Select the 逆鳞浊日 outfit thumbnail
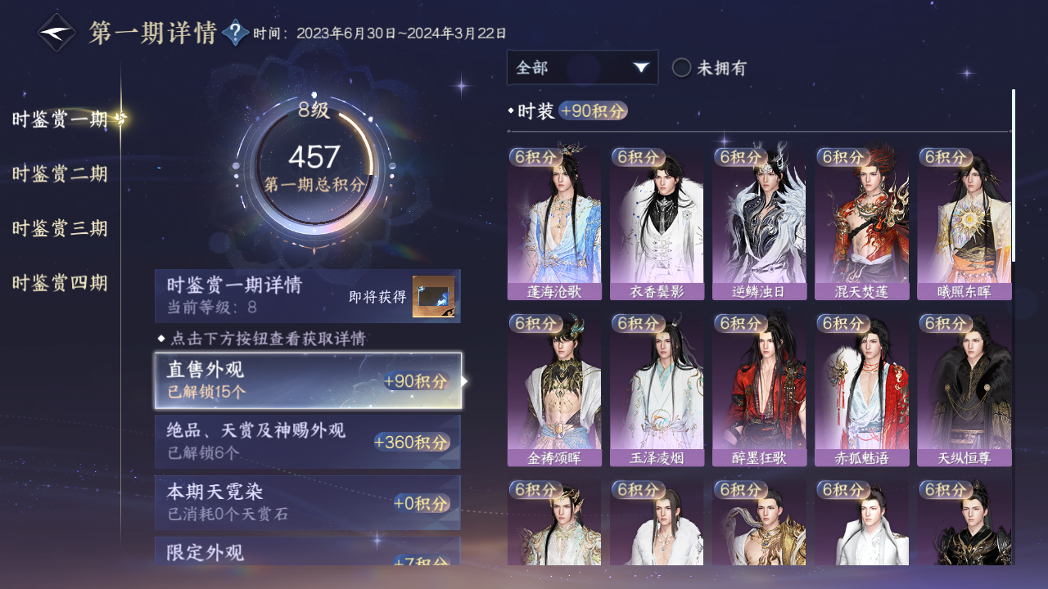 point(759,223)
